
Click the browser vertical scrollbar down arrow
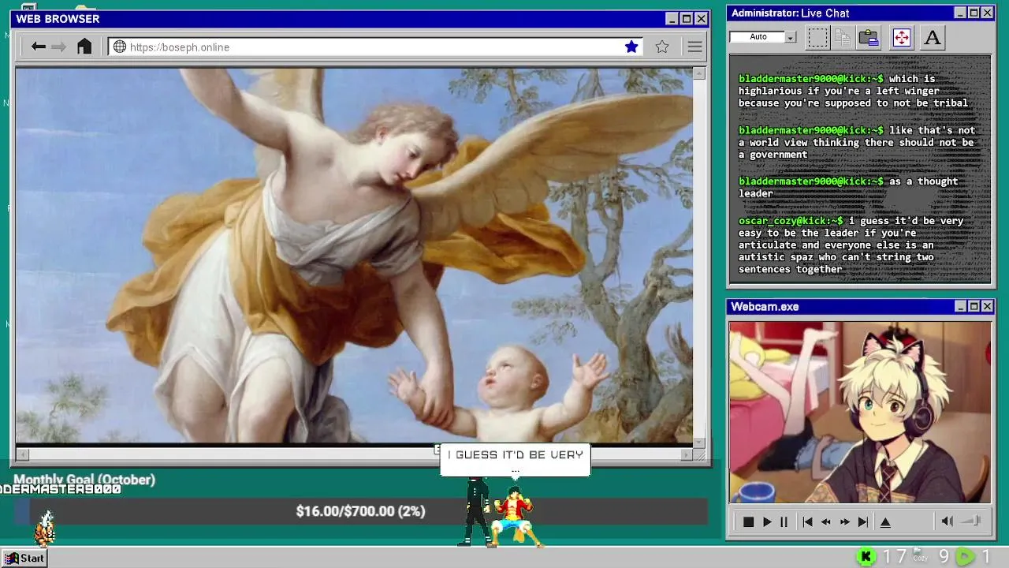(x=698, y=442)
